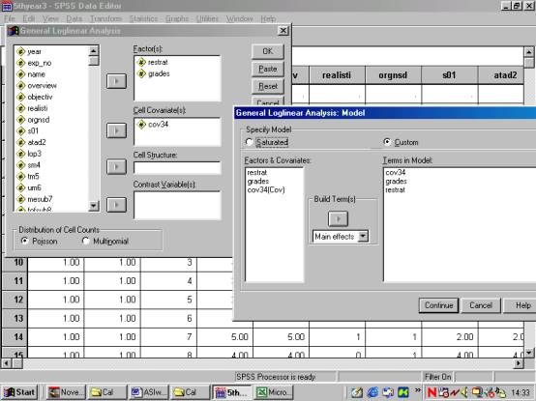Click the orgnsd column header

point(393,75)
